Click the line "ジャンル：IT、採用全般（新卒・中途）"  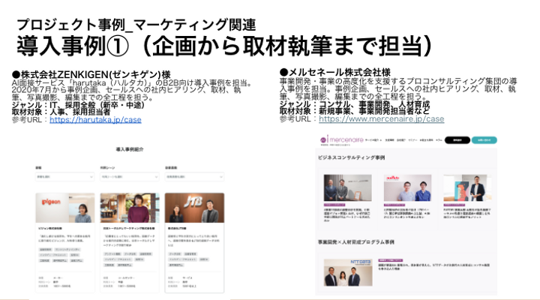point(78,105)
